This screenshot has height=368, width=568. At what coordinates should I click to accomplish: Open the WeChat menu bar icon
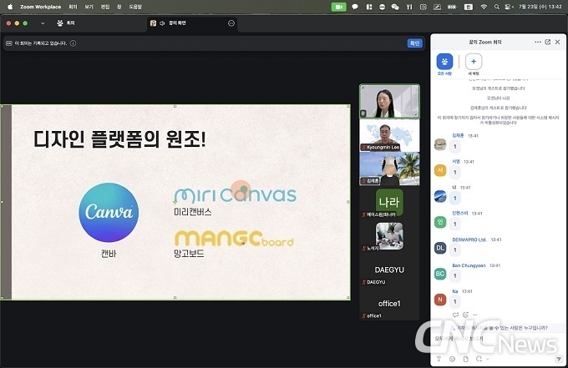(395, 7)
